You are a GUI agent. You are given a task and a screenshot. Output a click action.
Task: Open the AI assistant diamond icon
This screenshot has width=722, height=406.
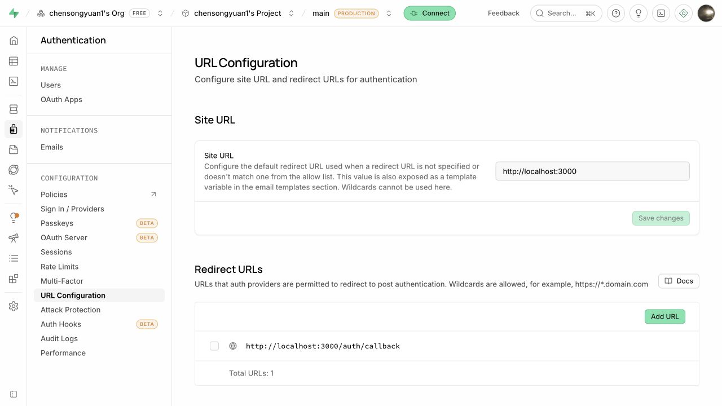pyautogui.click(x=684, y=13)
